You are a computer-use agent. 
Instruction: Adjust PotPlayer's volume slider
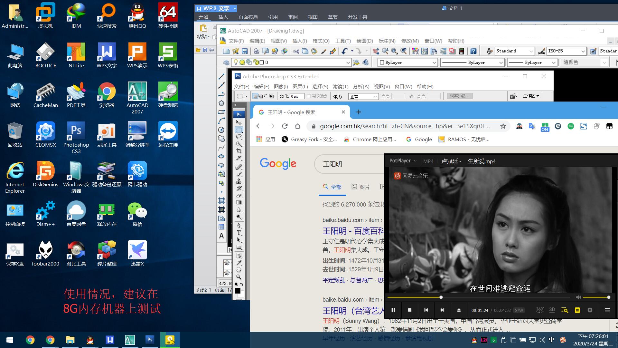click(x=596, y=297)
